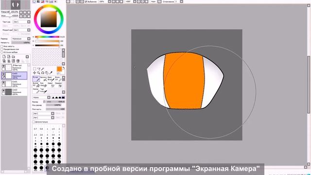Image resolution: width=311 pixels, height=175 pixels.
Task: Adjust the layer opacity Непрозрачность slider
Action: point(20,42)
